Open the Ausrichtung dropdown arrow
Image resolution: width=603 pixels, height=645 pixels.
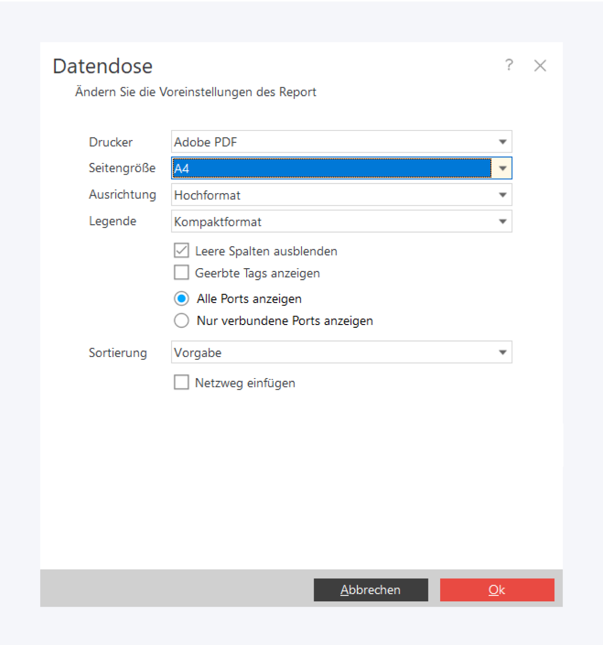503,195
